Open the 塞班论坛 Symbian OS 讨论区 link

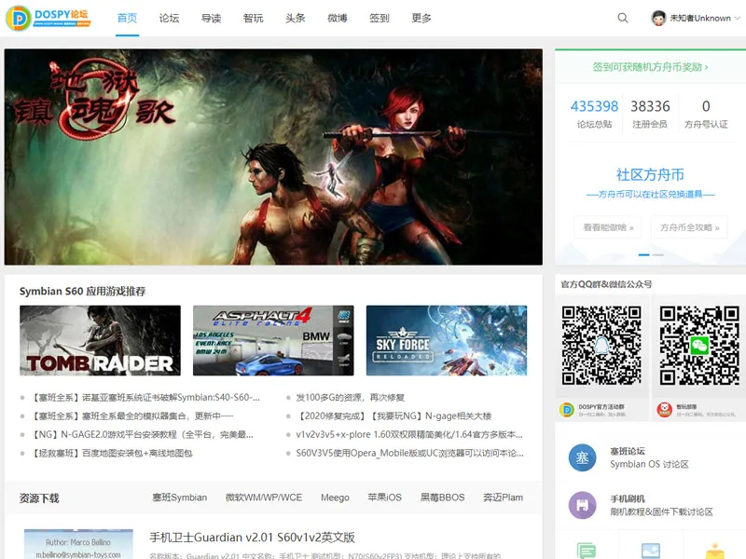coord(649,457)
